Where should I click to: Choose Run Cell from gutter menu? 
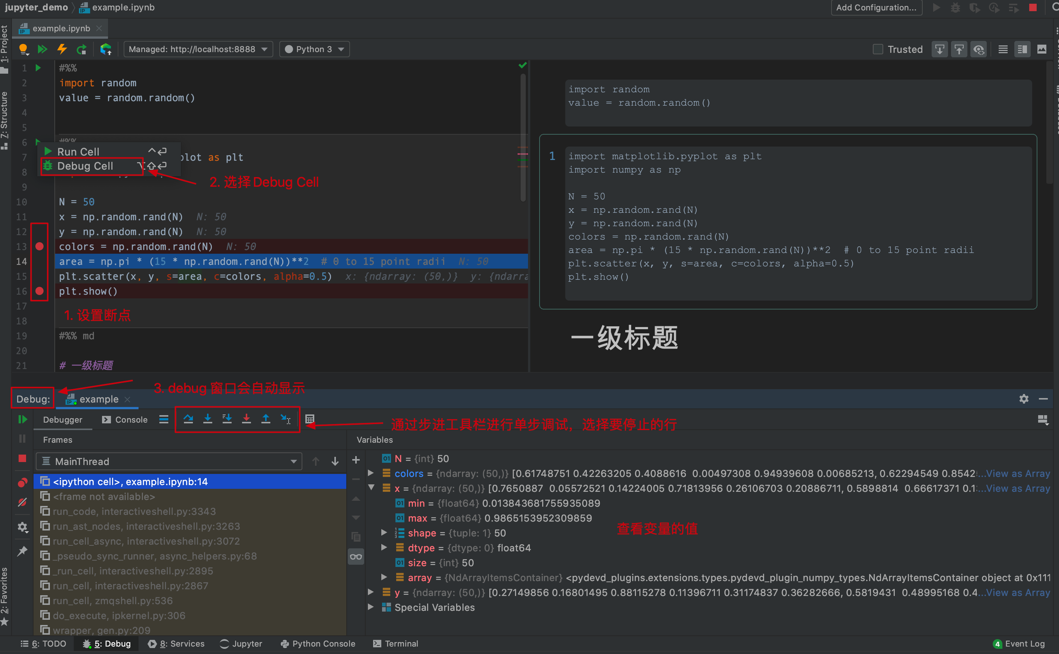coord(109,152)
